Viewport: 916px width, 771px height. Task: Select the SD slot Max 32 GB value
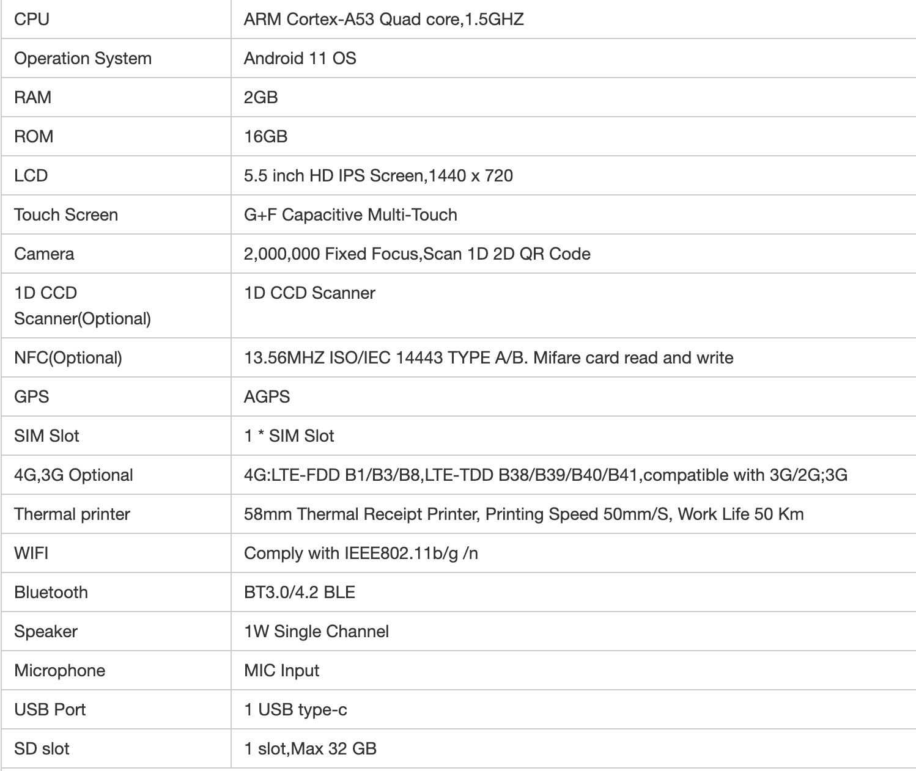(310, 748)
